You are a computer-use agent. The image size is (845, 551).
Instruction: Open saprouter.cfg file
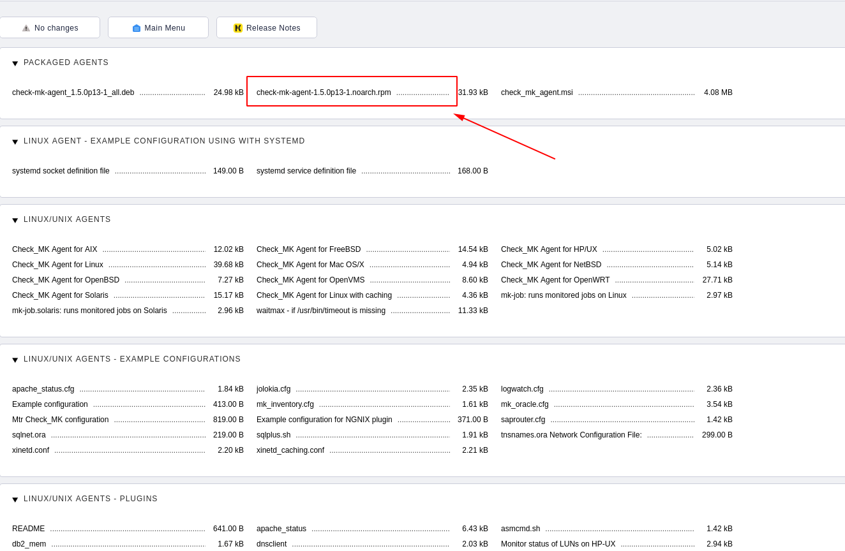pyautogui.click(x=523, y=420)
